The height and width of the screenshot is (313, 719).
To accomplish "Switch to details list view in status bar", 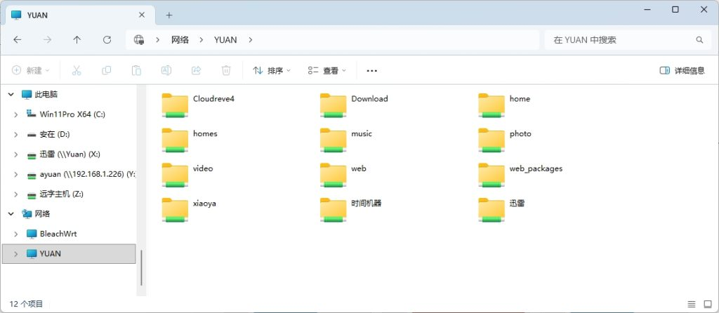I will click(x=692, y=304).
